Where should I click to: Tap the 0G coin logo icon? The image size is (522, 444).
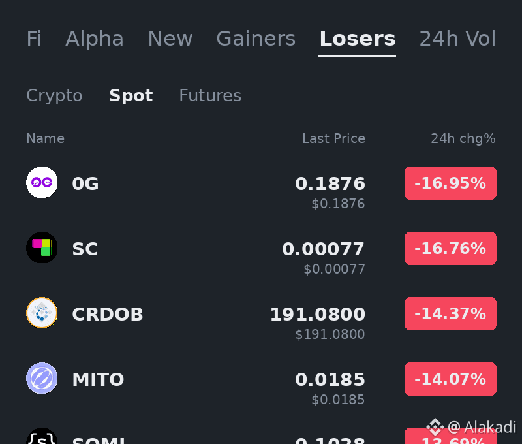(x=42, y=182)
